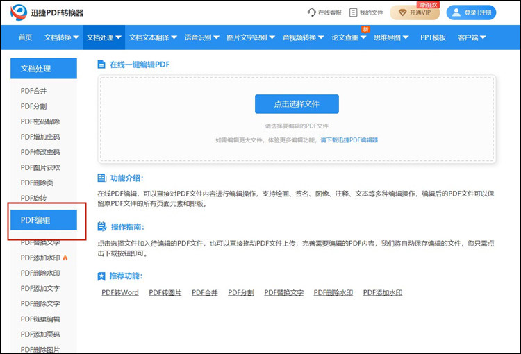The height and width of the screenshot is (354, 521).
Task: Expand the 音视频转换 dropdown arrow
Action: click(321, 37)
